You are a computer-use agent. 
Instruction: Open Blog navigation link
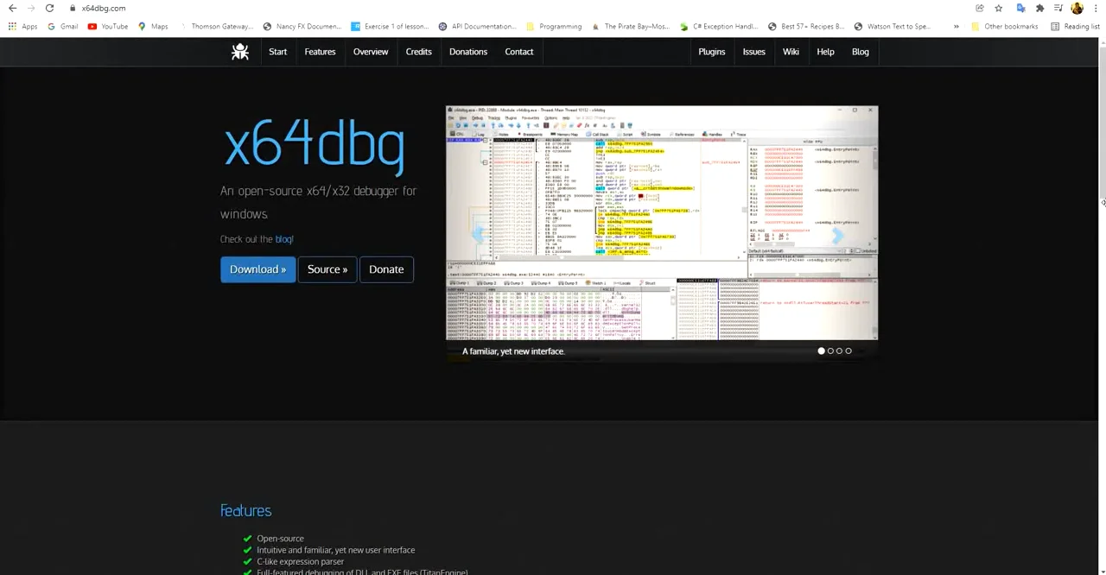coord(861,52)
